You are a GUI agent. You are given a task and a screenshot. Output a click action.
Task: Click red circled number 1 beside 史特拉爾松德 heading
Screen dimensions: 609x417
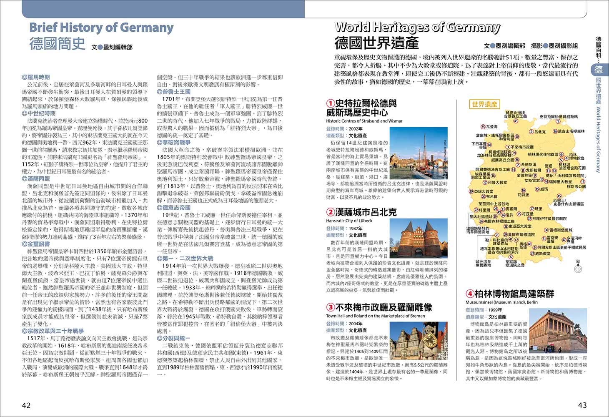pos(330,104)
